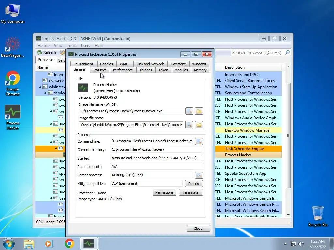The image size is (334, 250).
Task: View full command line via magnifier icon
Action: pyautogui.click(x=199, y=141)
